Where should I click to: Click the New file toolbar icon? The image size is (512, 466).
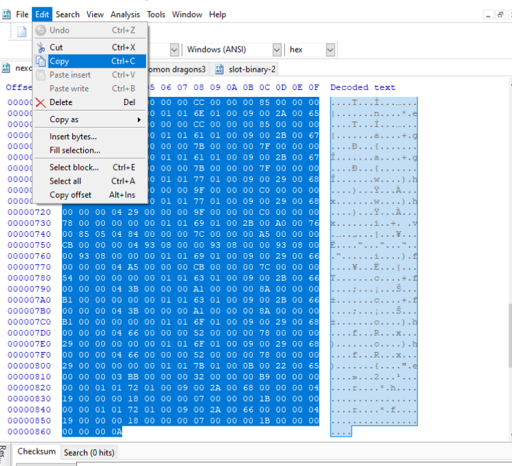pos(22,31)
